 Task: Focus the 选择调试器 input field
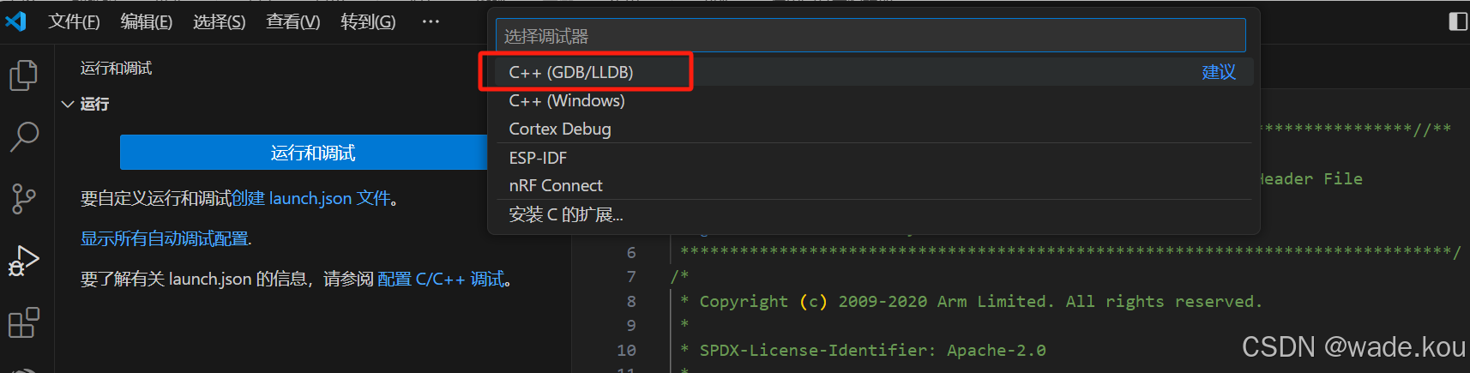click(x=871, y=36)
